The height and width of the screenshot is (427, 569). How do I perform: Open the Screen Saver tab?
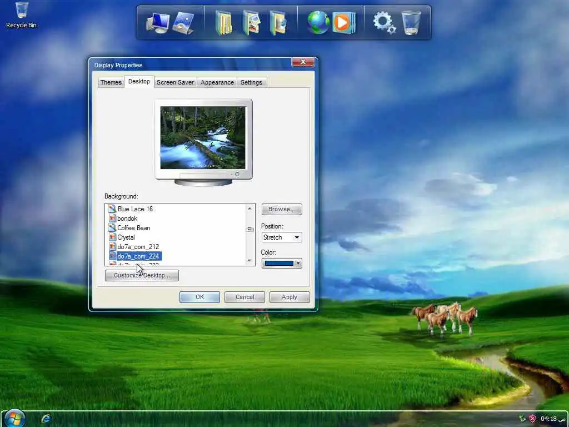coord(175,82)
